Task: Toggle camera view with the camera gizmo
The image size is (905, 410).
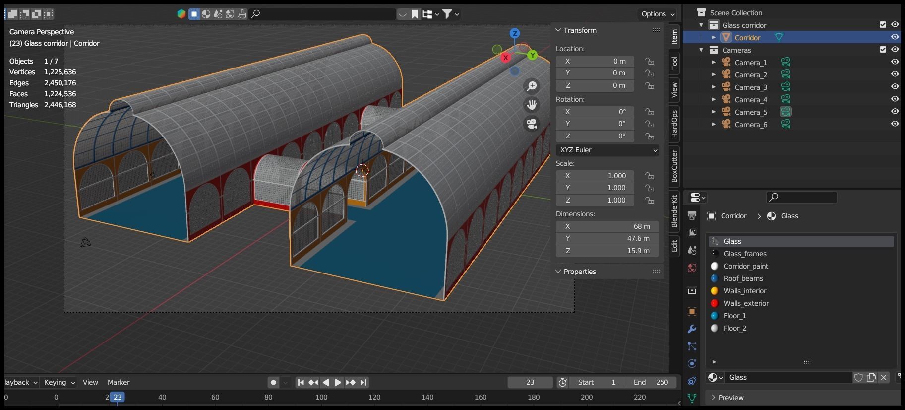Action: pos(532,124)
